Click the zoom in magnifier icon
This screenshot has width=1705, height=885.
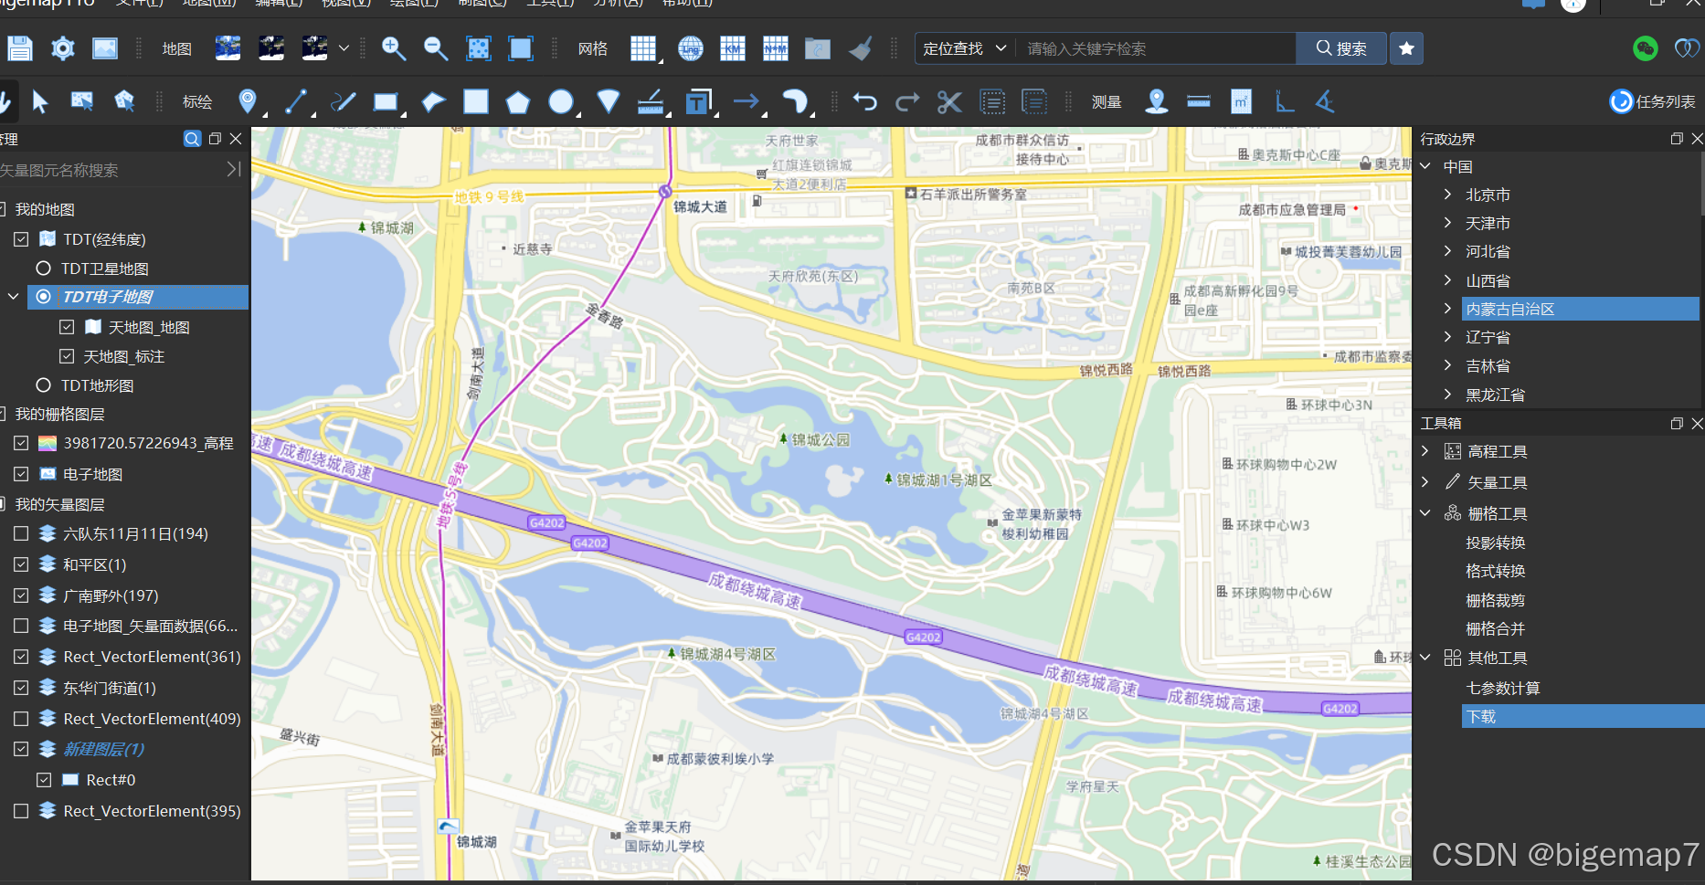coord(394,48)
